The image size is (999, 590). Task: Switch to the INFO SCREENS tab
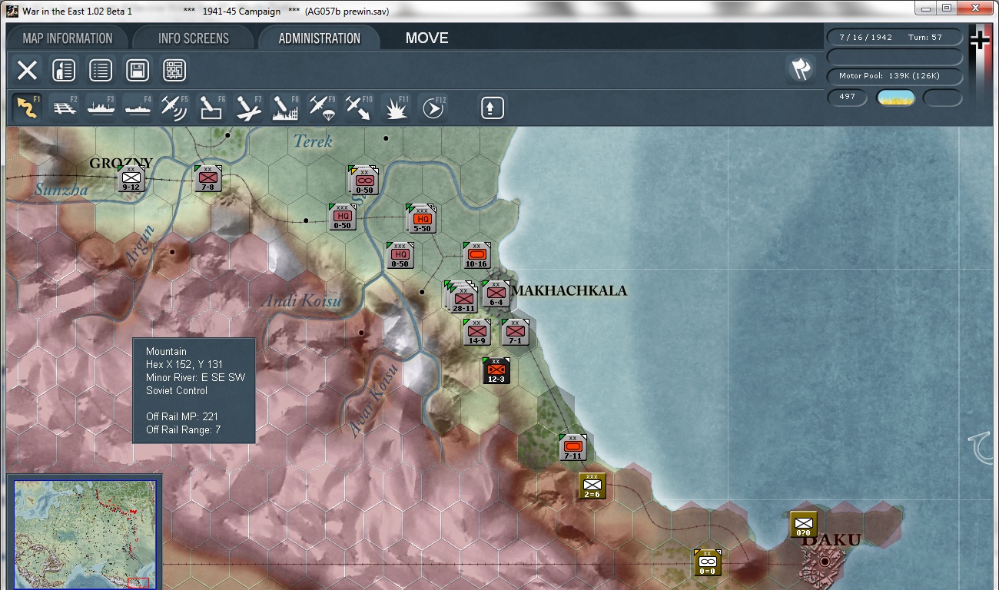tap(194, 38)
